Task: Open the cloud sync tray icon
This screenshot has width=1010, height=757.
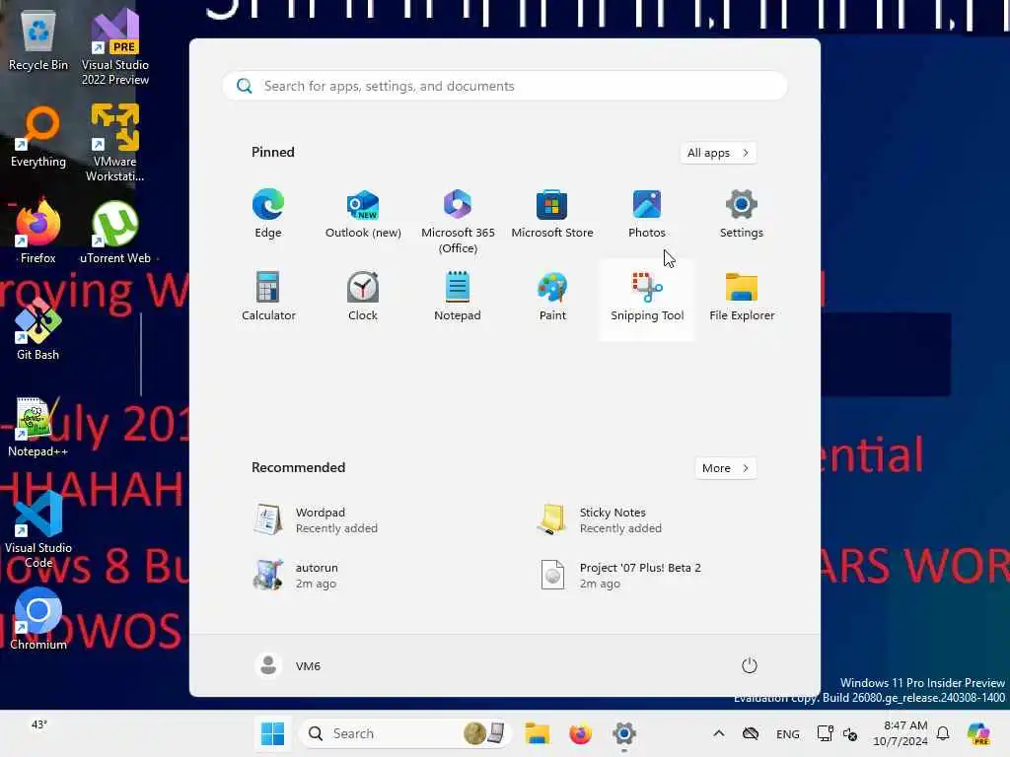Action: (x=751, y=733)
